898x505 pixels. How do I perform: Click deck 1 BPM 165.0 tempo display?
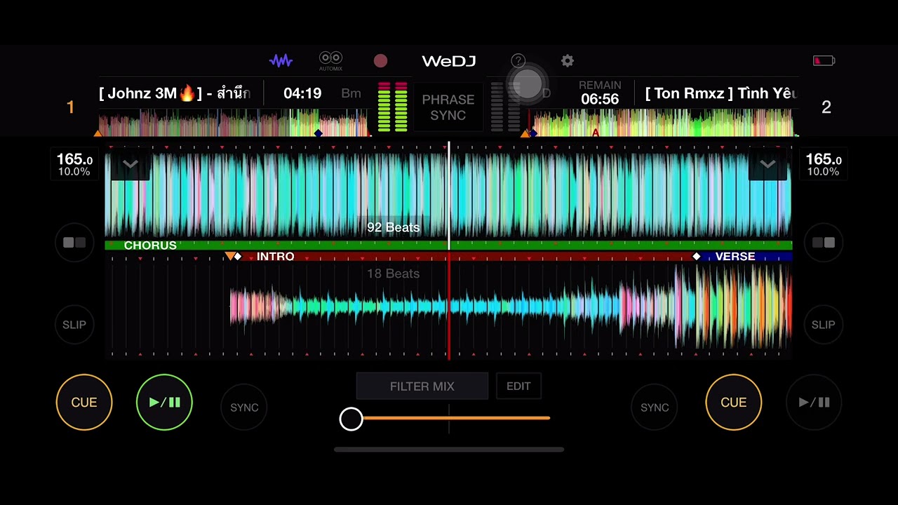click(x=74, y=165)
